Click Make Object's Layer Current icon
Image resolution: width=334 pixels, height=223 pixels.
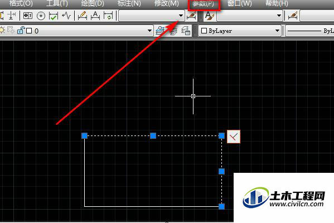point(160,31)
